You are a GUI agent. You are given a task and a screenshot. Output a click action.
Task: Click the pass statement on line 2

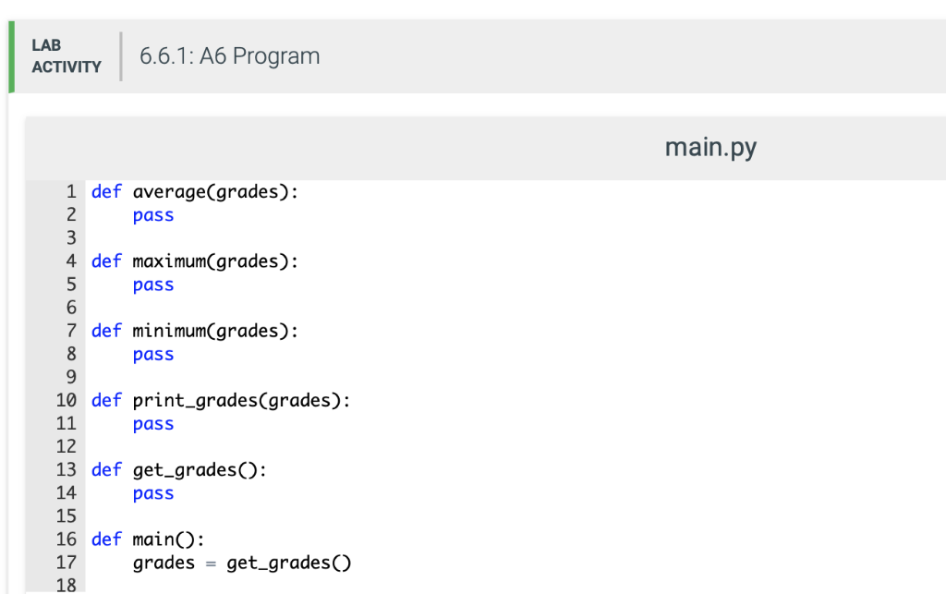click(x=152, y=214)
